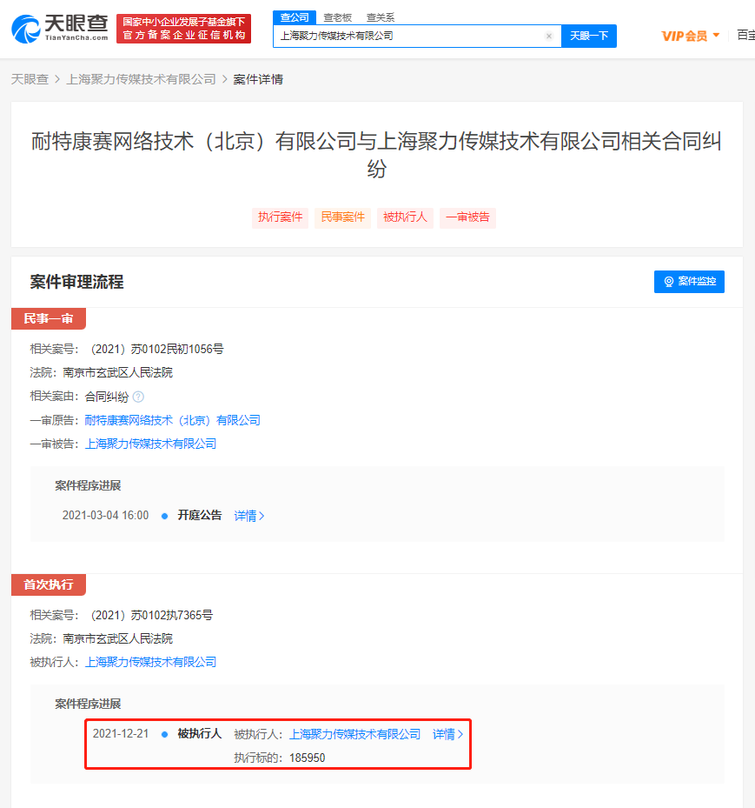Open 详情 for the 开庭公告 entry
Screen dimensions: 755x808
[x=249, y=516]
